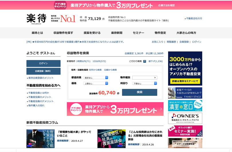Image resolution: width=232 pixels, height=152 pixels.
Task: Open the 3000万円台から アメリカ不動産投資 ad
Action: [185, 69]
